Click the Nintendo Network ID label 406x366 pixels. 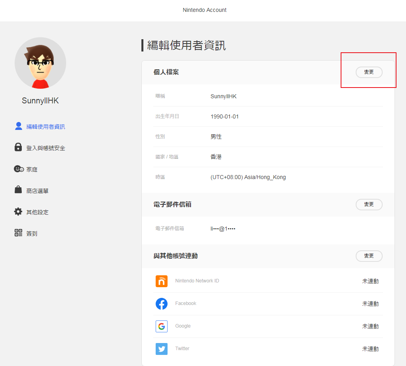(x=197, y=281)
